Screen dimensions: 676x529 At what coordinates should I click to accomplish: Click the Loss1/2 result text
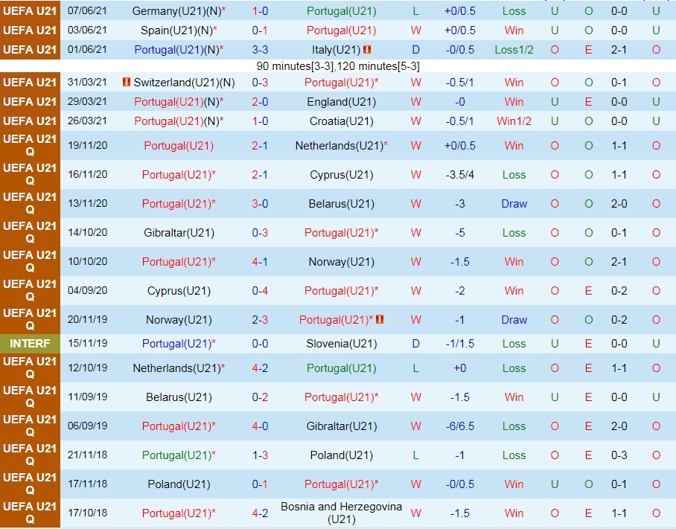click(x=514, y=50)
